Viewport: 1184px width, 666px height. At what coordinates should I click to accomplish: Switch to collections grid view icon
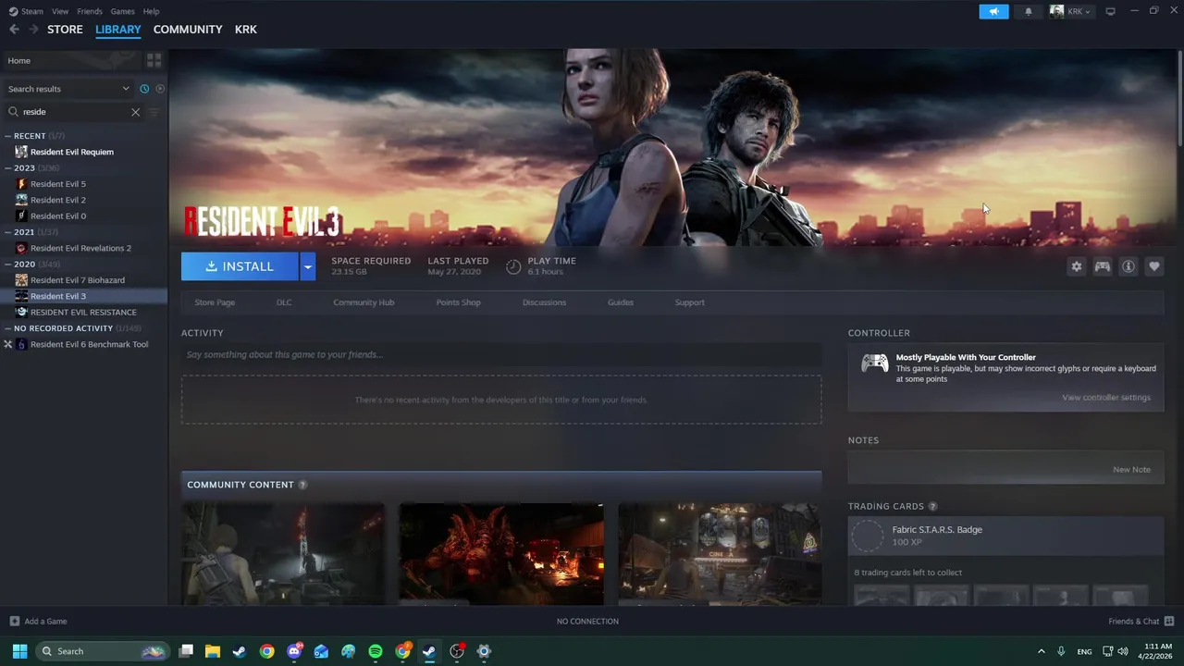point(154,60)
